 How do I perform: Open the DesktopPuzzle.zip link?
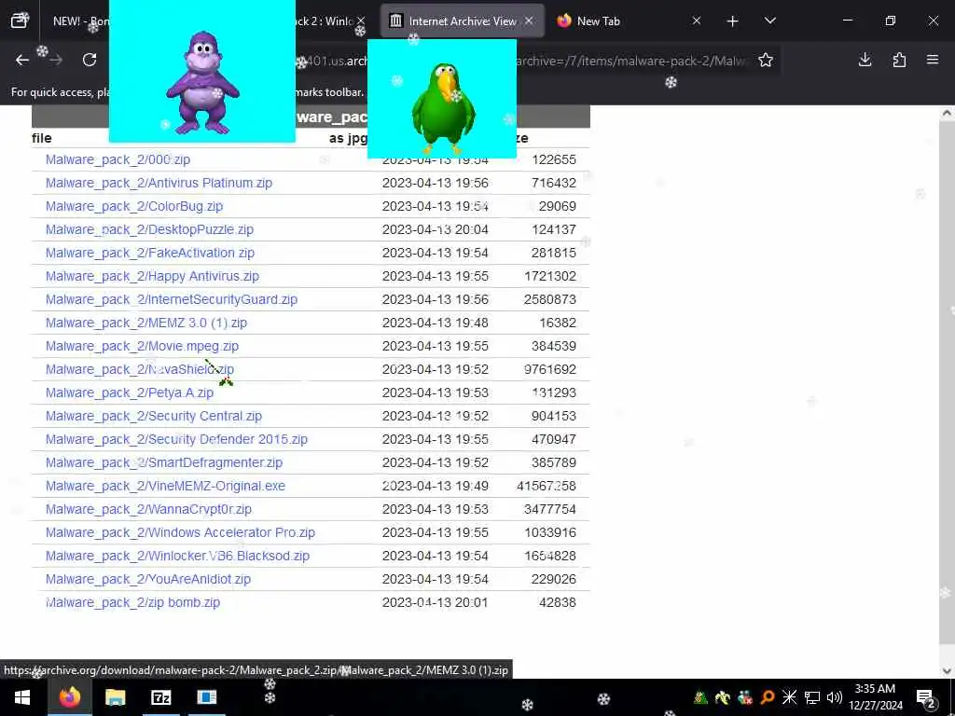tap(149, 229)
